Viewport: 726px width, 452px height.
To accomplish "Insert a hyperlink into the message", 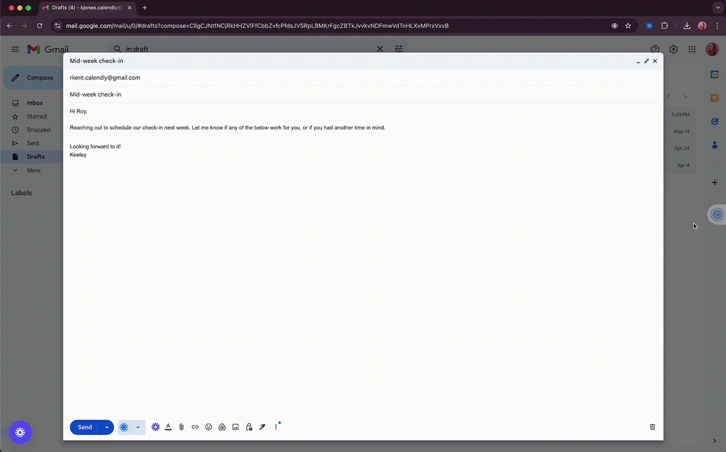I will (195, 427).
